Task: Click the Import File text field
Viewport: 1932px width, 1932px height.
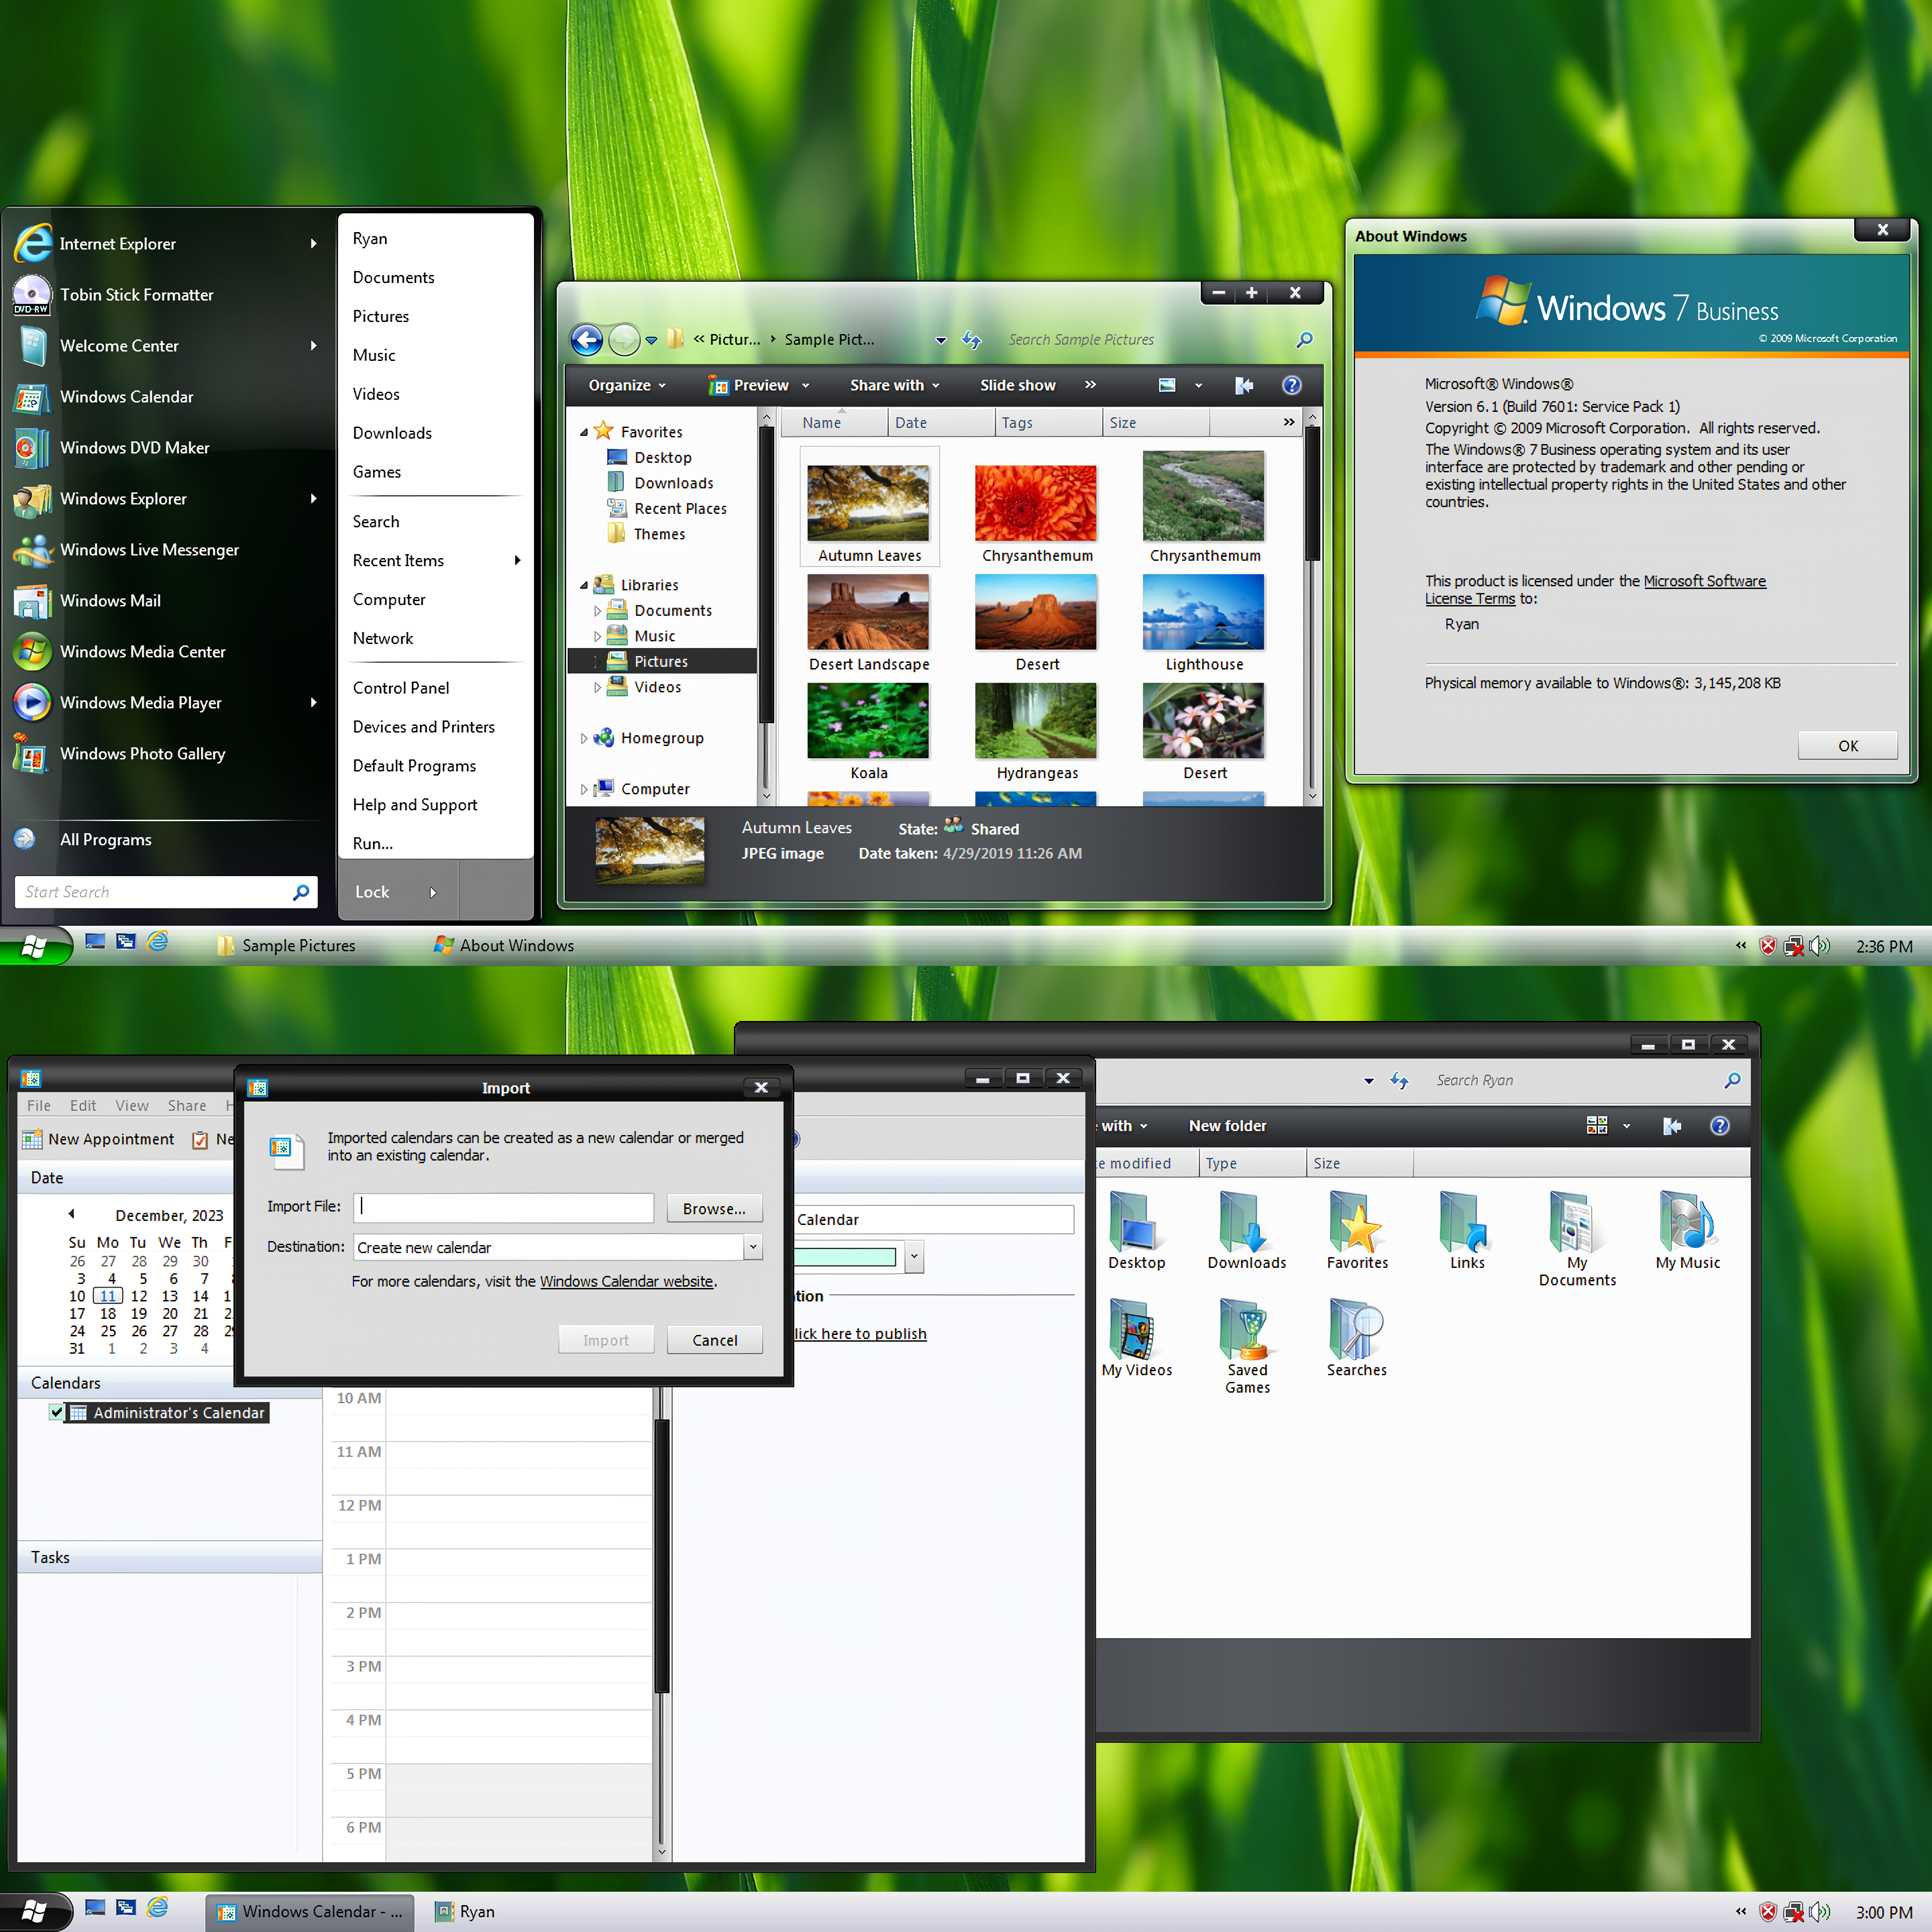Action: 503,1207
